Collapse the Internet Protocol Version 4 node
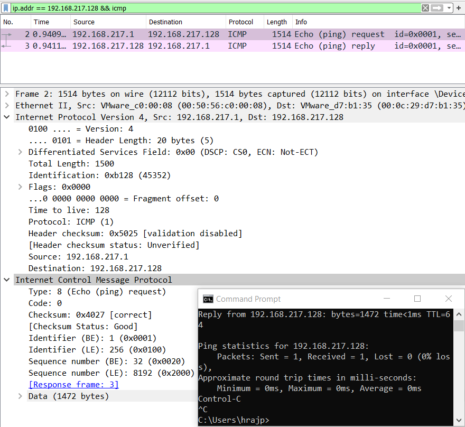The width and height of the screenshot is (465, 427). pyautogui.click(x=7, y=117)
